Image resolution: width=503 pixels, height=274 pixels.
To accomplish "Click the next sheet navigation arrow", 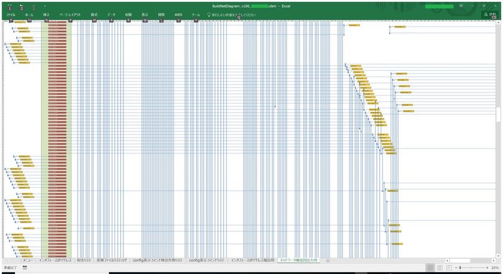I will pyautogui.click(x=14, y=261).
